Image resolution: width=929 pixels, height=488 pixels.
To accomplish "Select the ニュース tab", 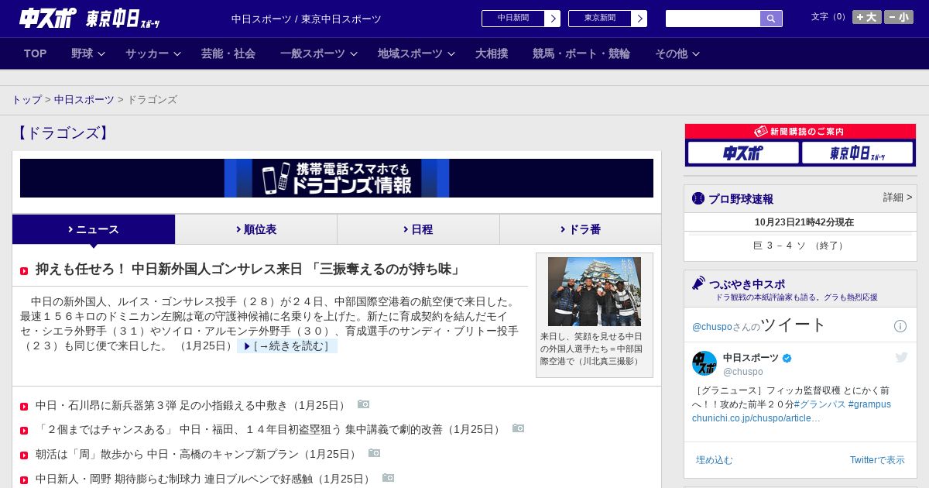I will [94, 229].
